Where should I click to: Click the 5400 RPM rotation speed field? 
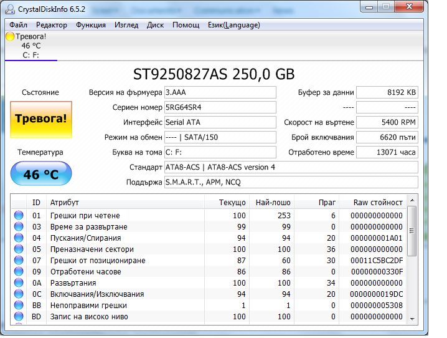click(x=387, y=122)
